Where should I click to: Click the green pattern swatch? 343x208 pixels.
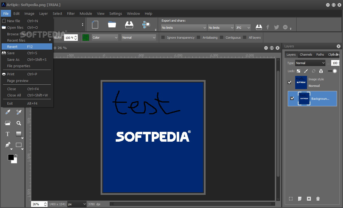[86, 38]
